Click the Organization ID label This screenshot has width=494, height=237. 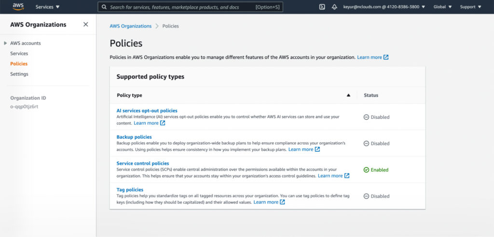click(x=28, y=98)
